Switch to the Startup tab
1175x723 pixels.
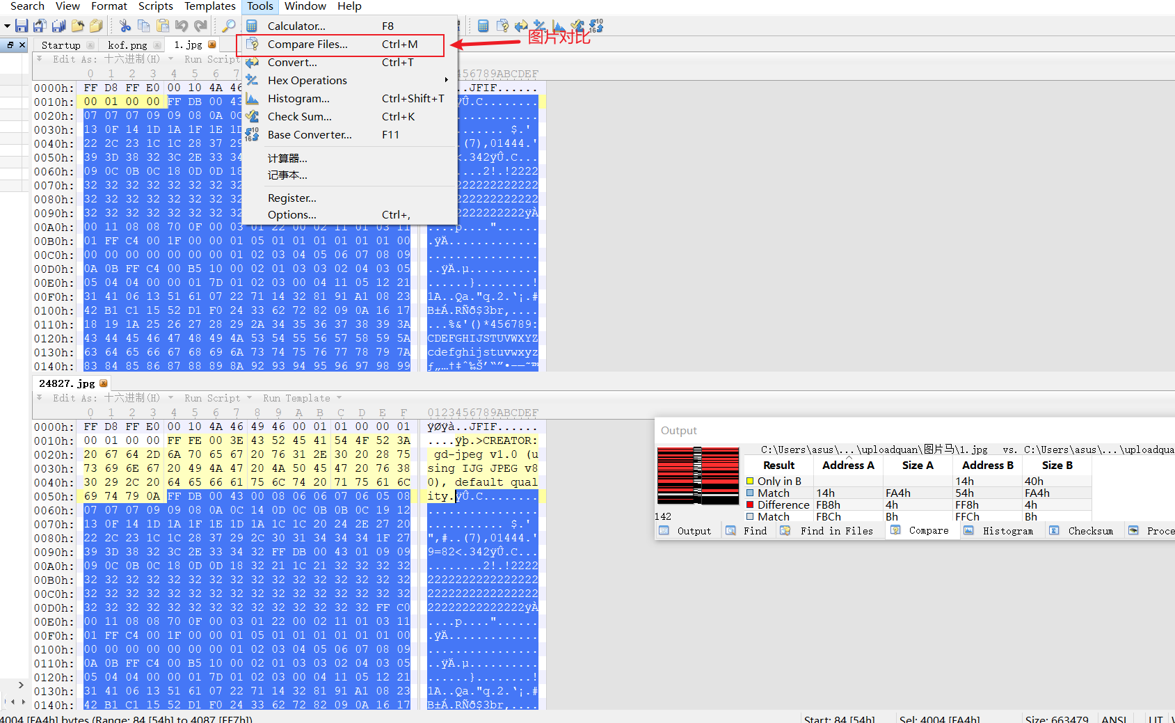61,45
